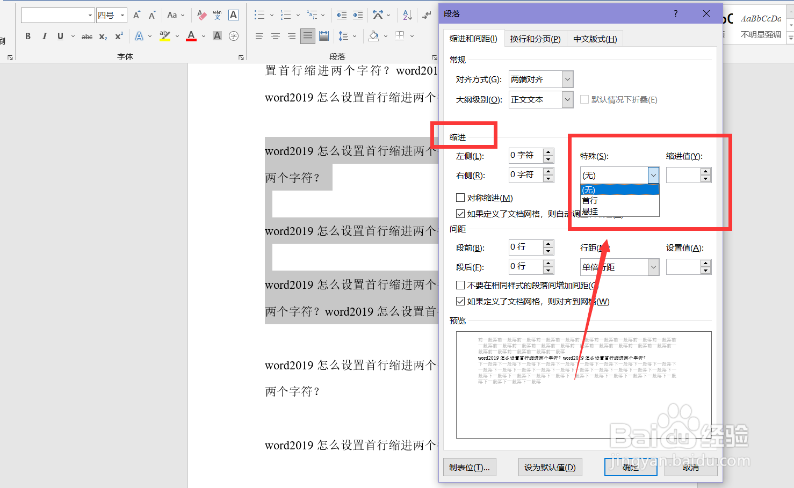
Task: Insert enclosed character (circled 字) icon
Action: (x=234, y=36)
